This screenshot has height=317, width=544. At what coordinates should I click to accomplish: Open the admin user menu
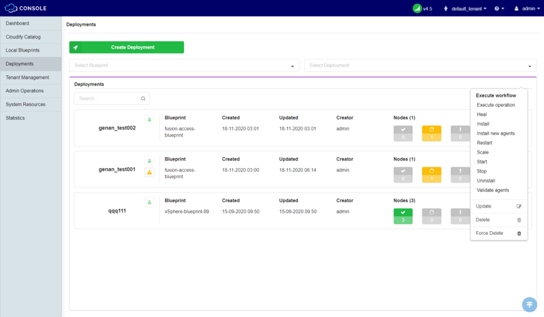point(527,9)
